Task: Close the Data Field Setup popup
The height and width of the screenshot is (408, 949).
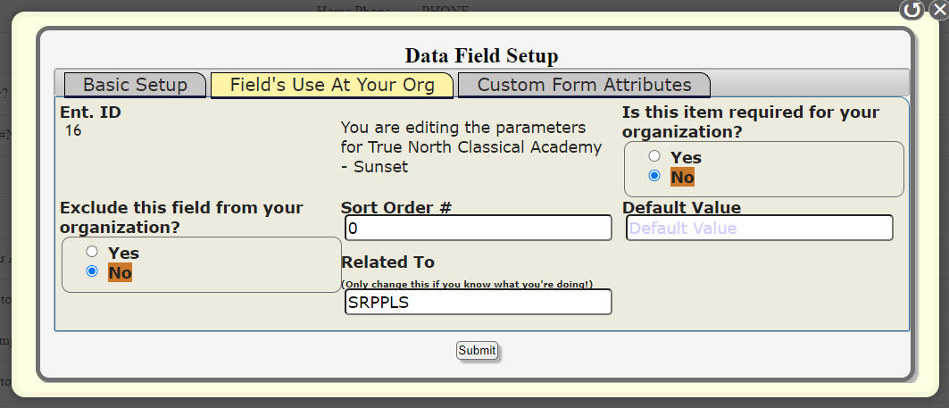Action: 937,10
